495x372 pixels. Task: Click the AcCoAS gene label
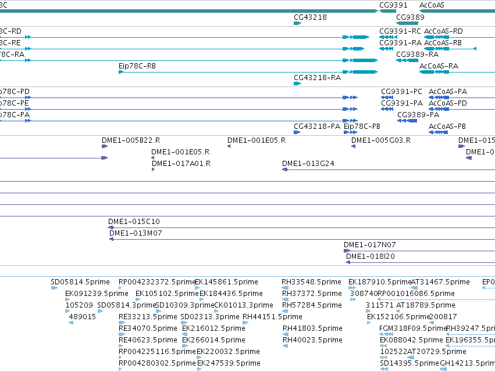pyautogui.click(x=432, y=5)
